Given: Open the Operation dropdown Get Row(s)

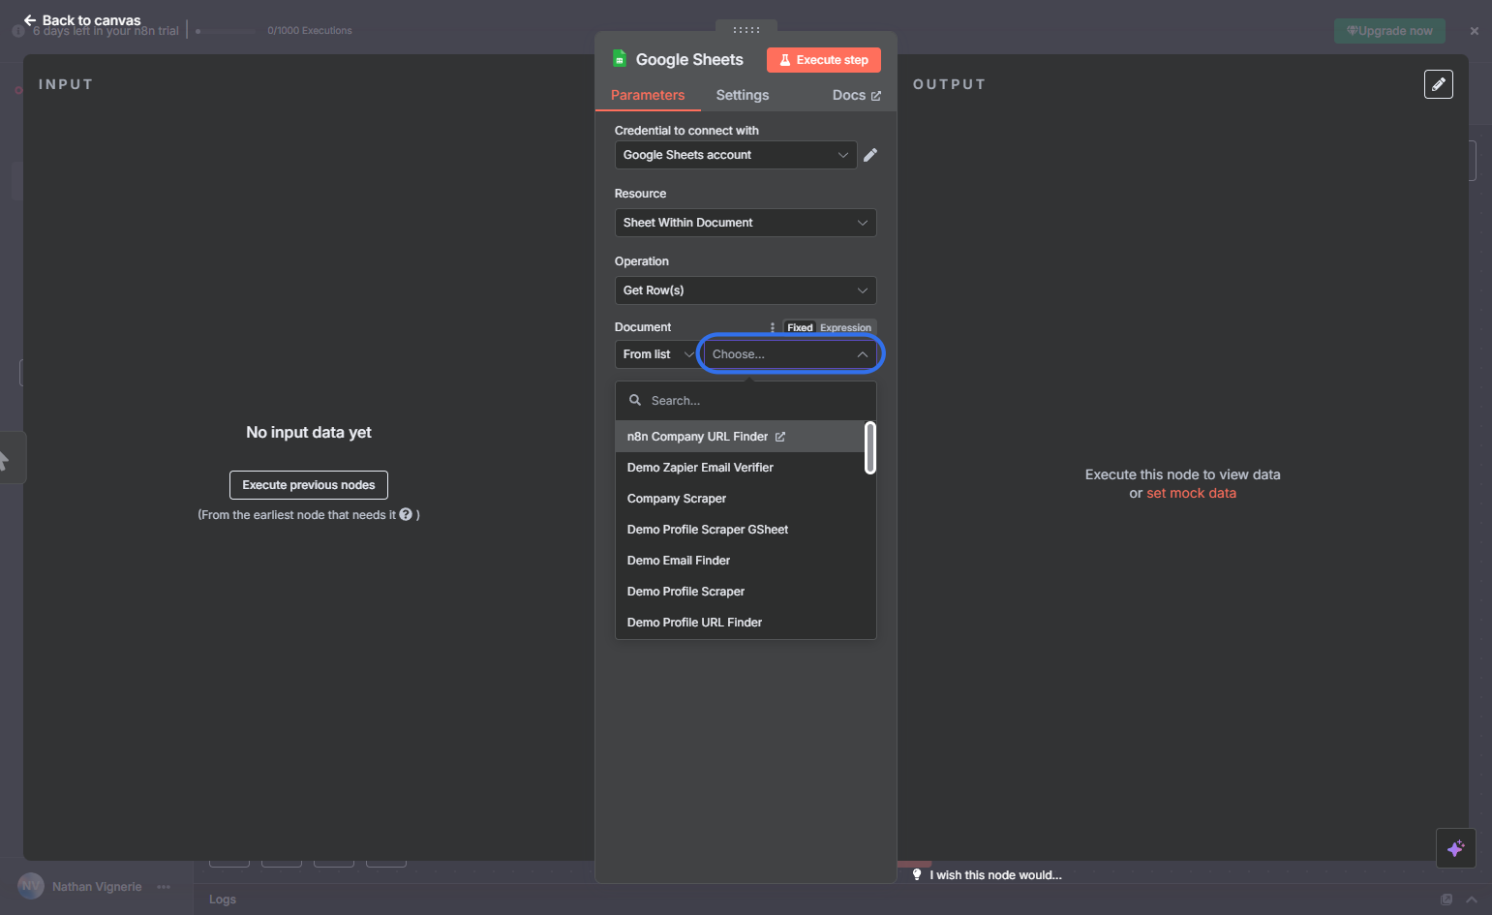Looking at the screenshot, I should (x=746, y=290).
